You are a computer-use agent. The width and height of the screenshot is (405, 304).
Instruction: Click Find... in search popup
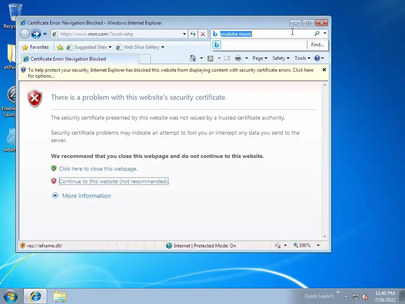pos(318,45)
